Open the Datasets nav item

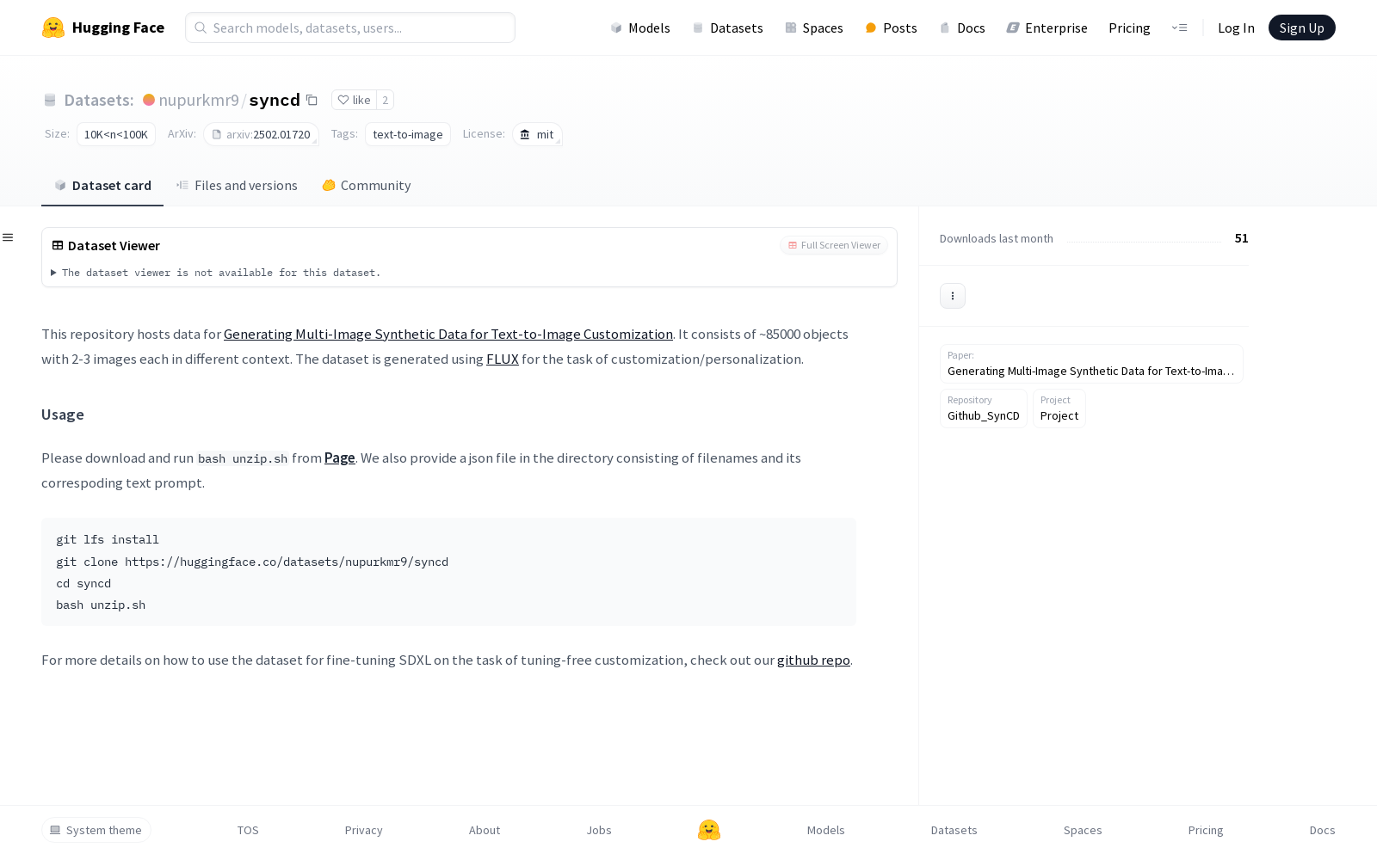[728, 28]
